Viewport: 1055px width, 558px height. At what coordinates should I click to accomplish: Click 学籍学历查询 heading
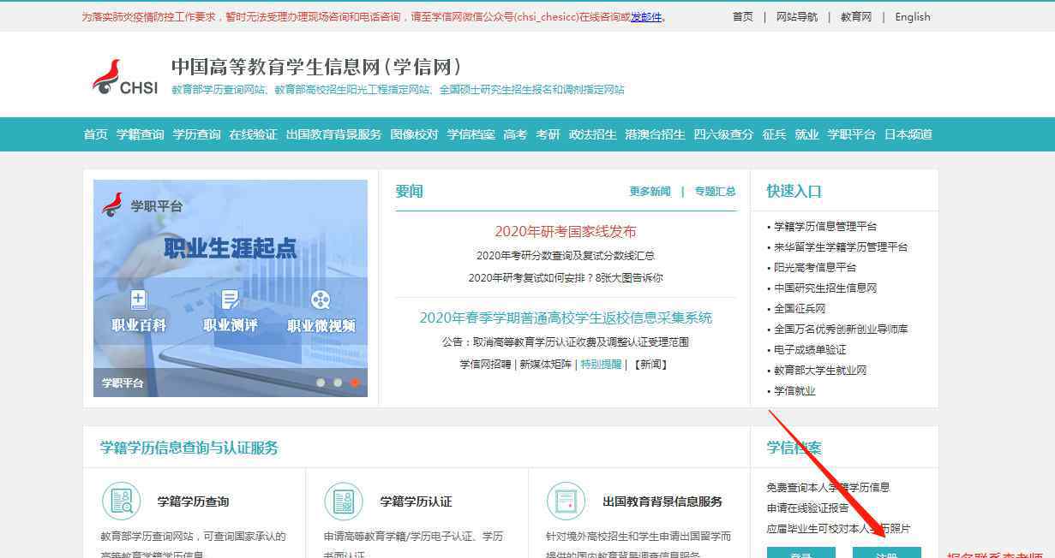coord(193,502)
